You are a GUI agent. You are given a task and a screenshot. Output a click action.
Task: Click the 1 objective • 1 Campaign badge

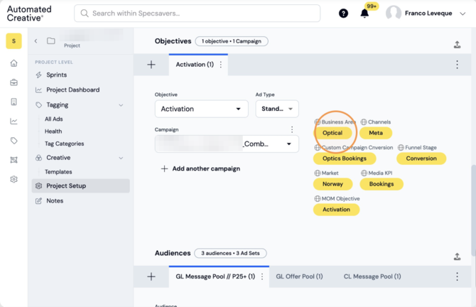tap(232, 41)
